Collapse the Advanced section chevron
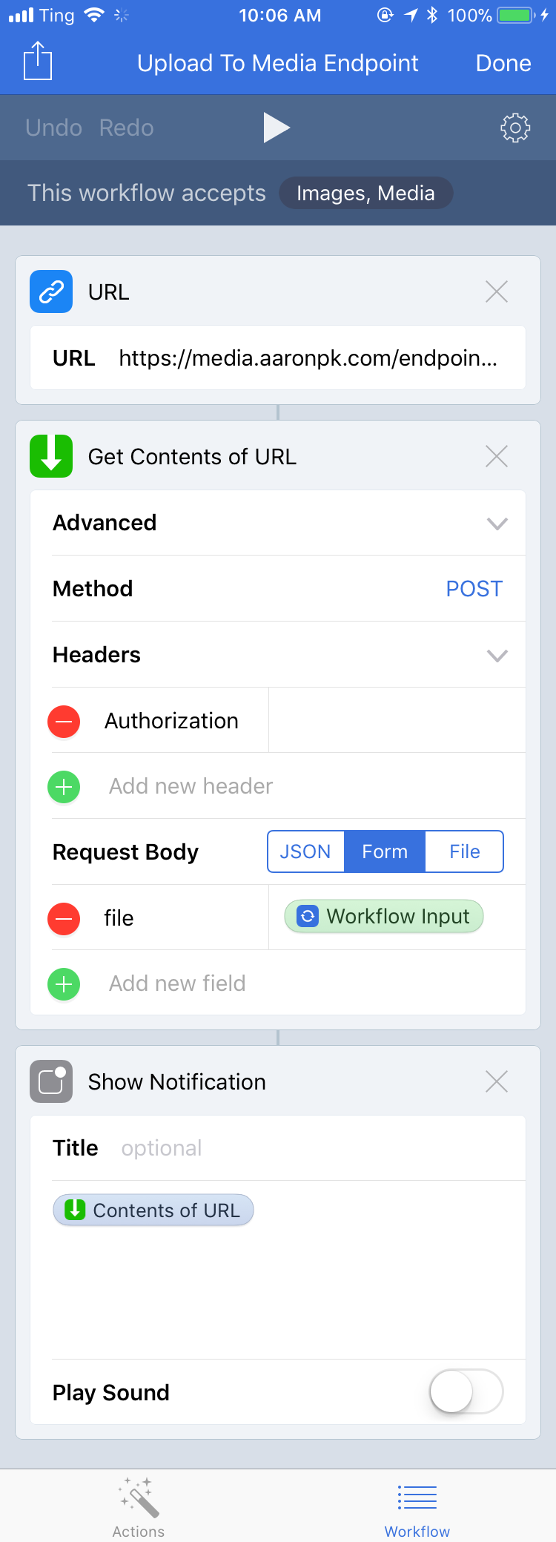 point(497,524)
